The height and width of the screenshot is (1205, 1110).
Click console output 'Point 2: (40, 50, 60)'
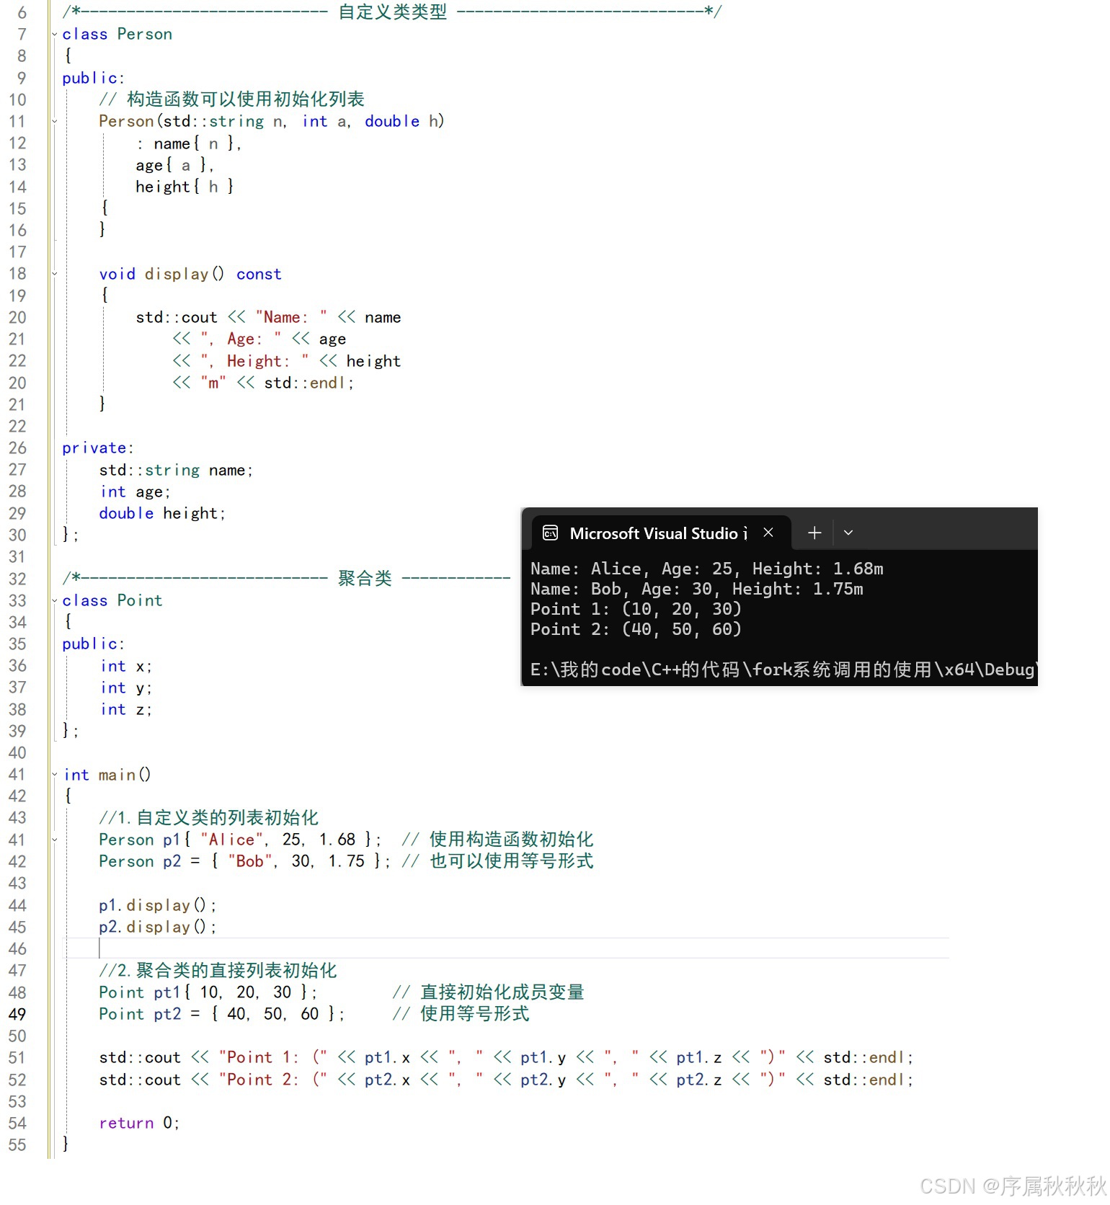[x=636, y=629]
